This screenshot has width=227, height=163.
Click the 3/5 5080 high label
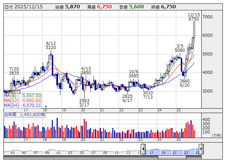click(180, 48)
